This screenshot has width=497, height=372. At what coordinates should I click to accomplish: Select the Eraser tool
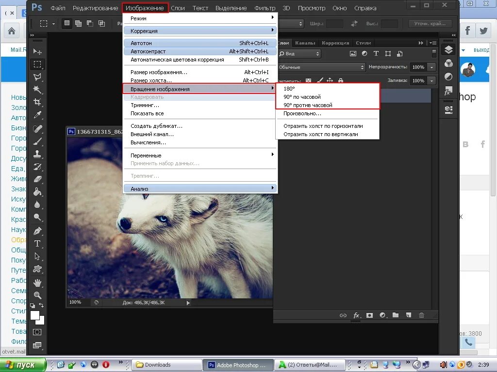coord(37,179)
